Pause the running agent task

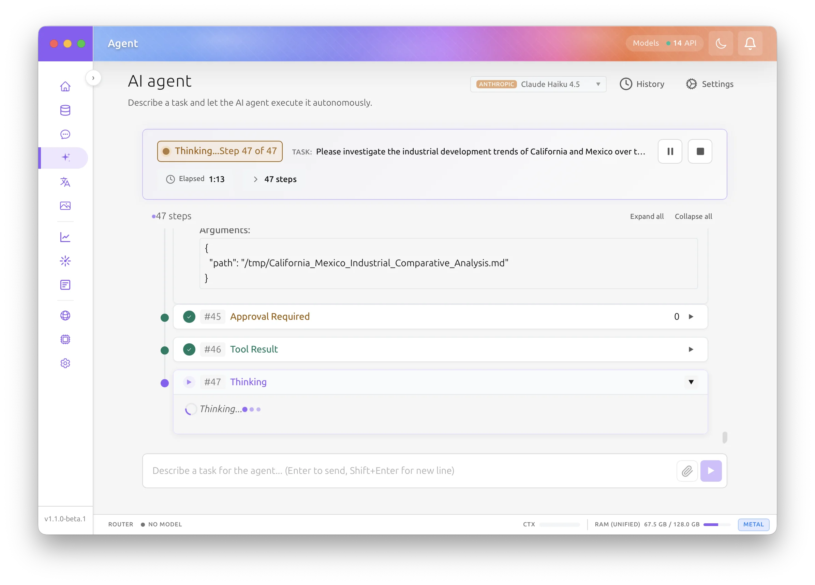click(670, 151)
